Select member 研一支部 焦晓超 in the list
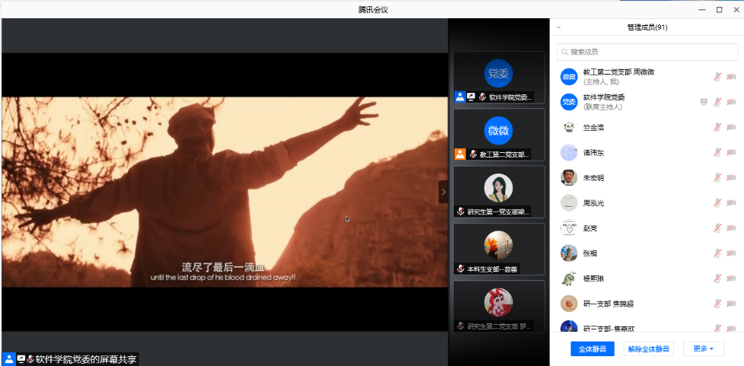Screen dimensions: 744x366 (608, 304)
